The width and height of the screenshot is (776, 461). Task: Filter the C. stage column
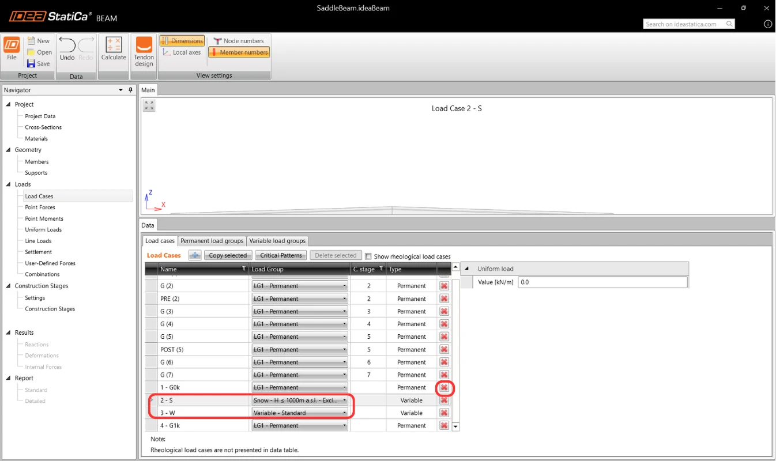381,269
